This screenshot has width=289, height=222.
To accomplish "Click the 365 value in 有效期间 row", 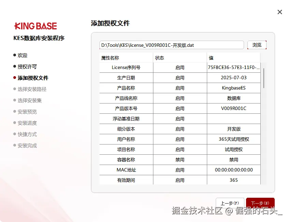I will pos(234,180).
